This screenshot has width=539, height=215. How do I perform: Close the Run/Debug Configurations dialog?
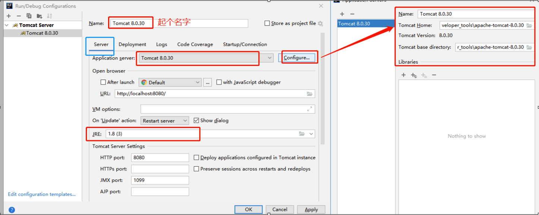(321, 6)
